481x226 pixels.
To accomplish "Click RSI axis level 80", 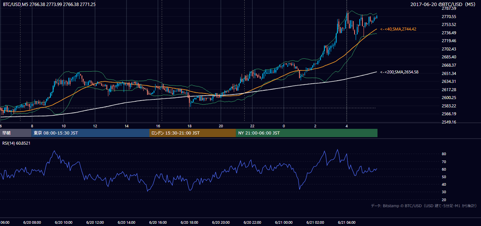I will click(444, 154).
